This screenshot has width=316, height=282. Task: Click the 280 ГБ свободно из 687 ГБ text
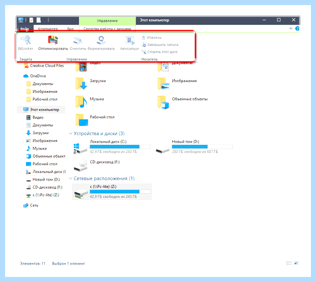coord(195,151)
